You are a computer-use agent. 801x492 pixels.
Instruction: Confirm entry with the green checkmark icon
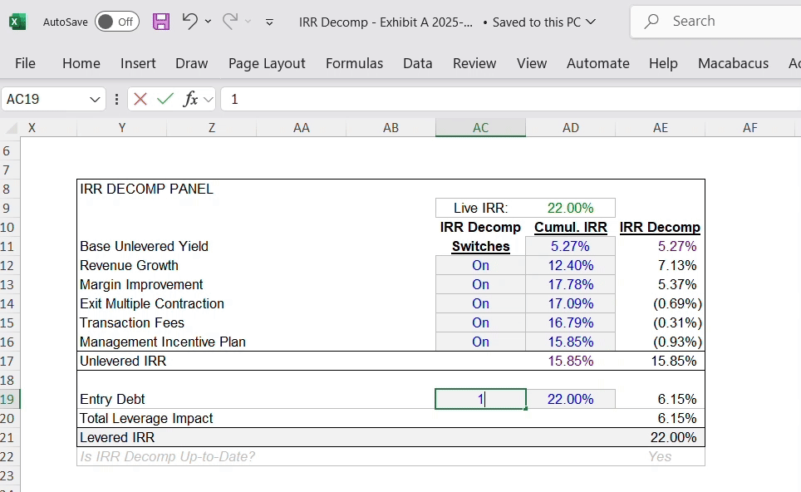pyautogui.click(x=165, y=99)
